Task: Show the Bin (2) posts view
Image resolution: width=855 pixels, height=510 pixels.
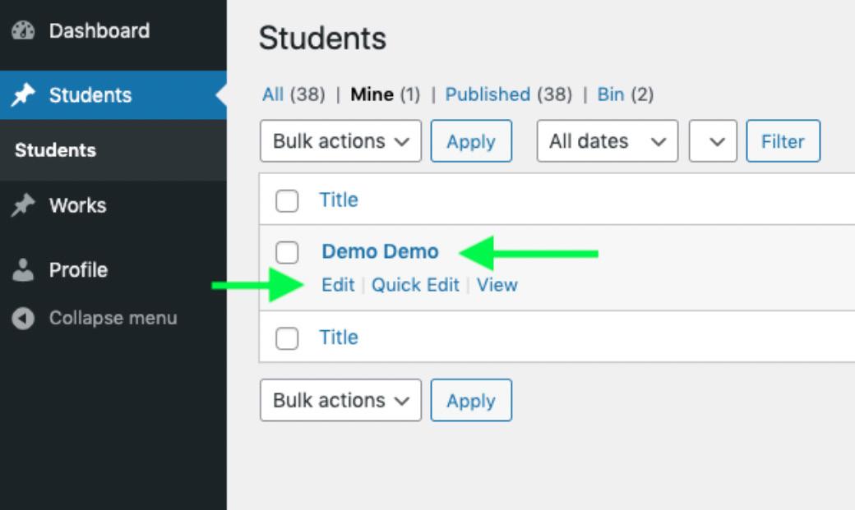Action: coord(610,94)
